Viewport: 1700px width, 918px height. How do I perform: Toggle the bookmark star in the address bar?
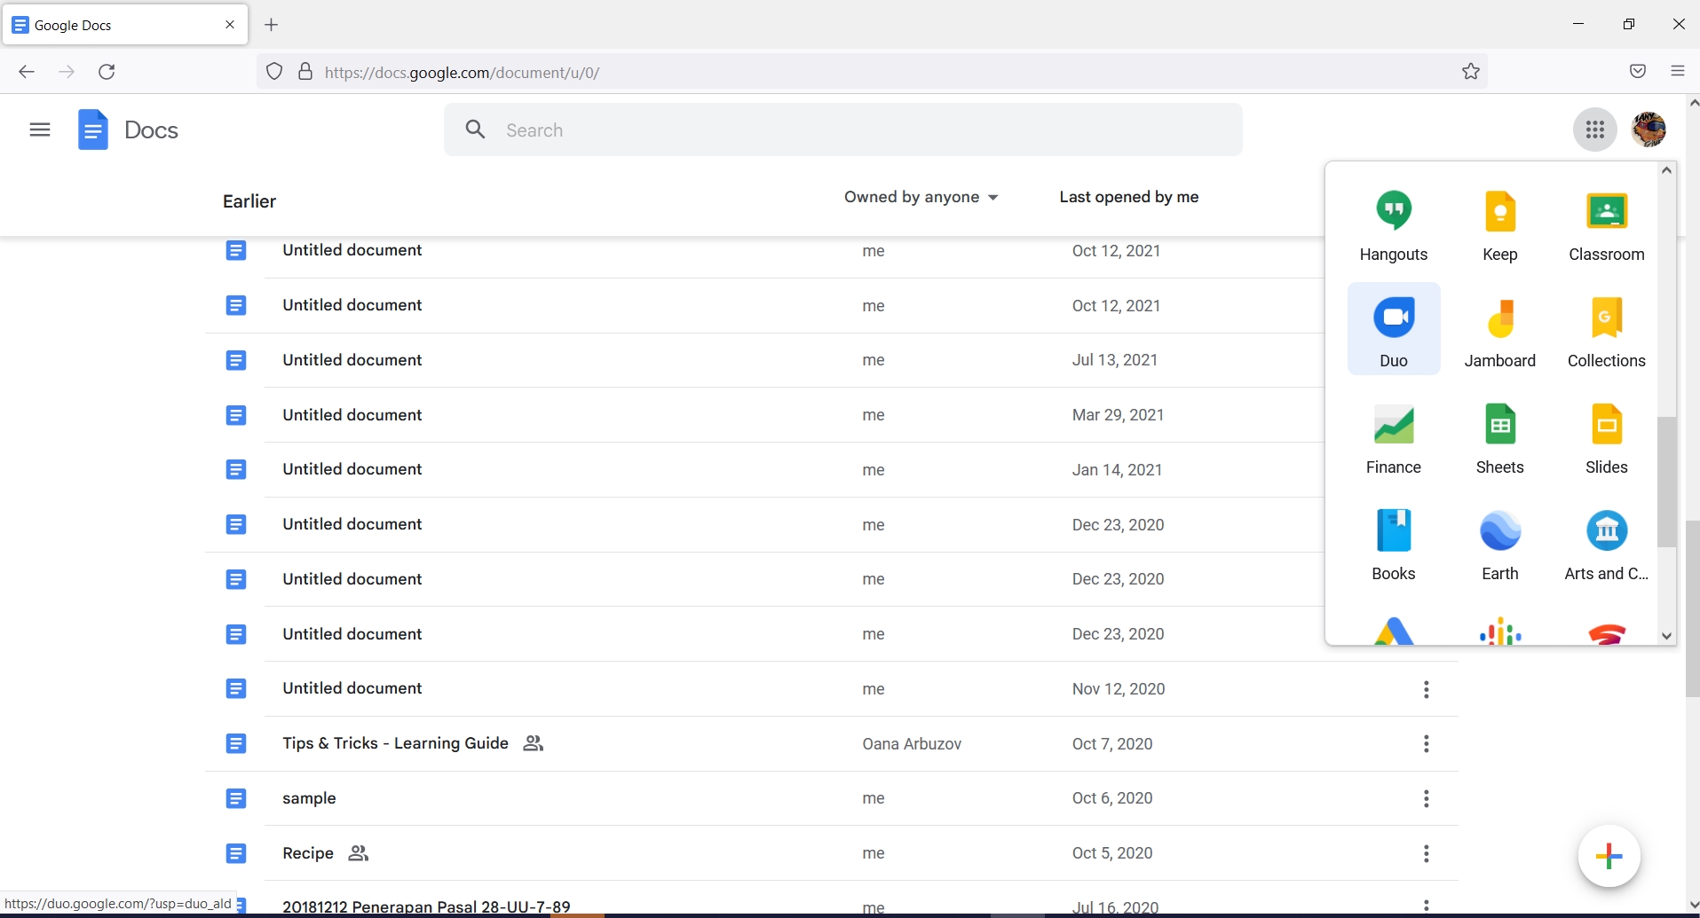[1470, 72]
